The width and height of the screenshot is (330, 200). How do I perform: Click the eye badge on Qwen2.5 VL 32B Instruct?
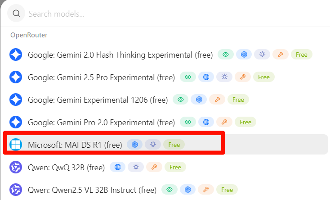pyautogui.click(x=169, y=190)
